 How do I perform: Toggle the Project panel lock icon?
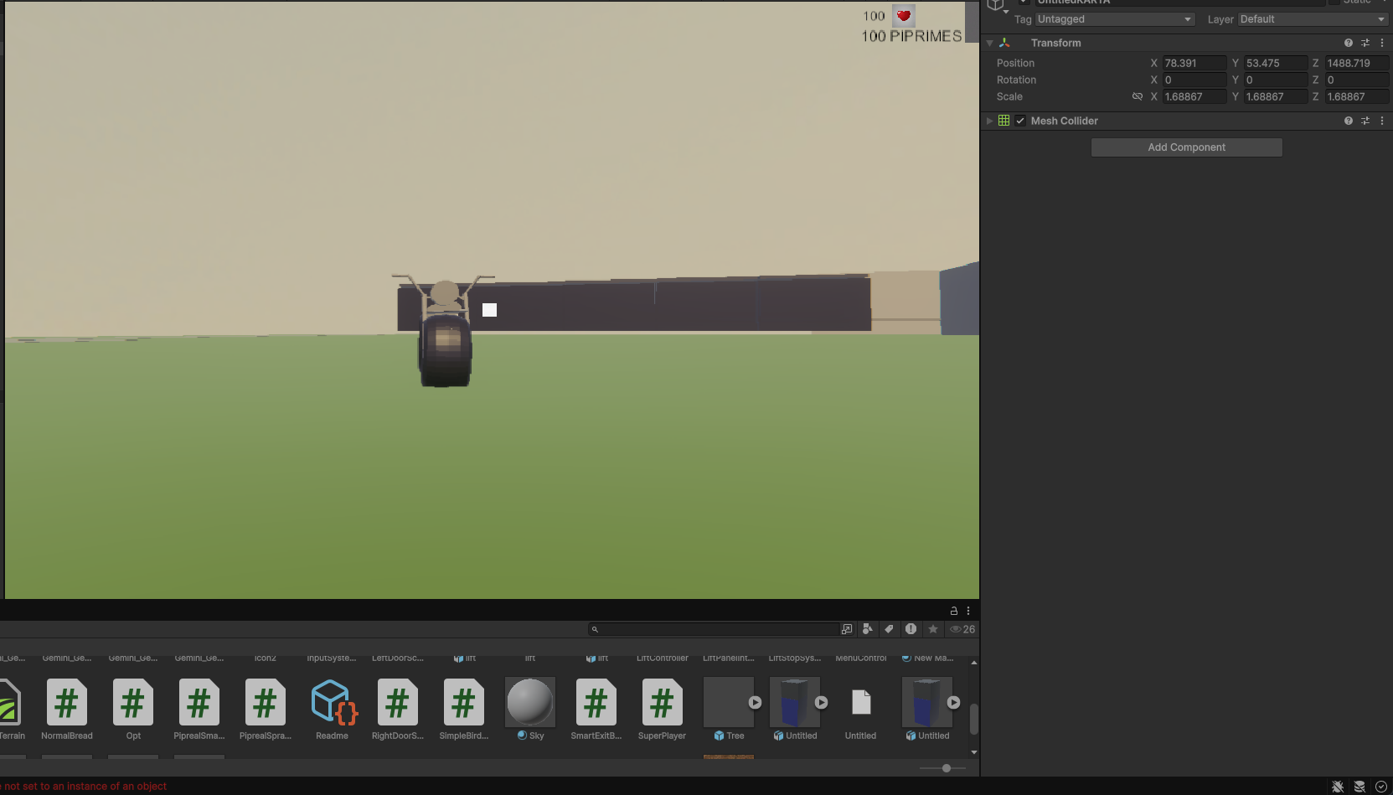tap(953, 611)
